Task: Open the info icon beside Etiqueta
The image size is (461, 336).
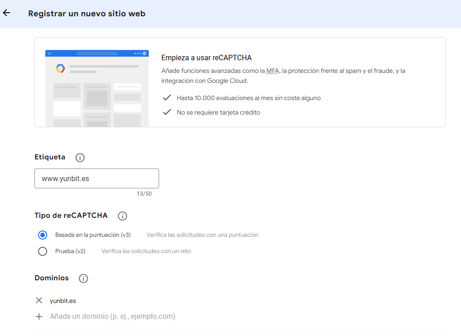Action: coord(80,158)
